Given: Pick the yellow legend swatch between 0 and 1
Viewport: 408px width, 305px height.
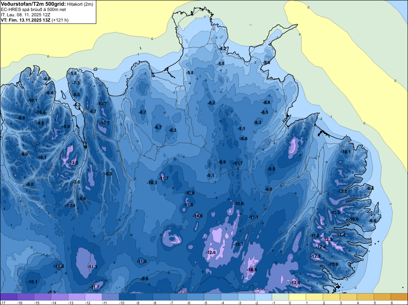Looking at the screenshot, I should tap(297, 297).
